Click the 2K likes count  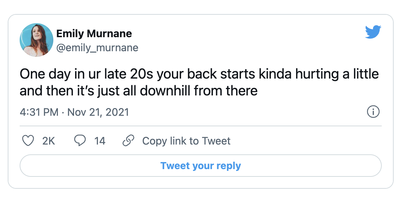[48, 141]
